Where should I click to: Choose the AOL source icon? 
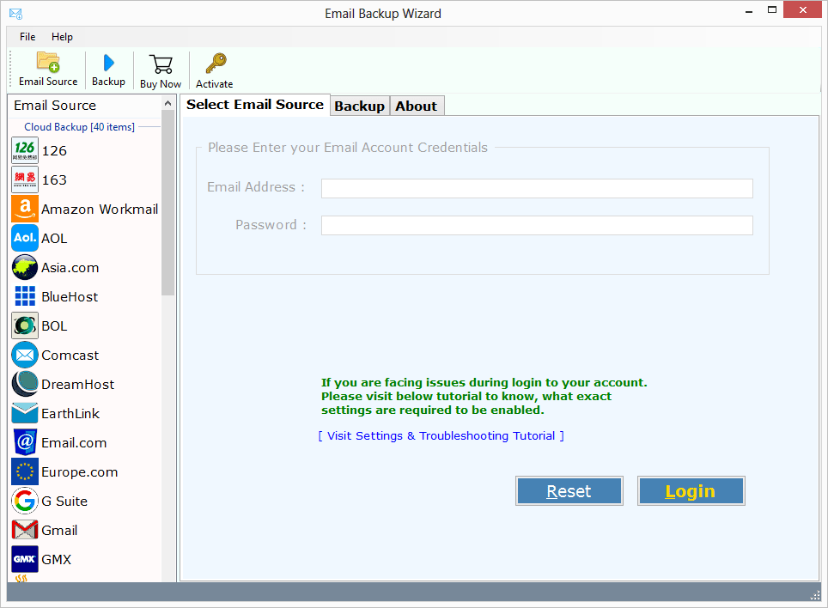tap(24, 238)
